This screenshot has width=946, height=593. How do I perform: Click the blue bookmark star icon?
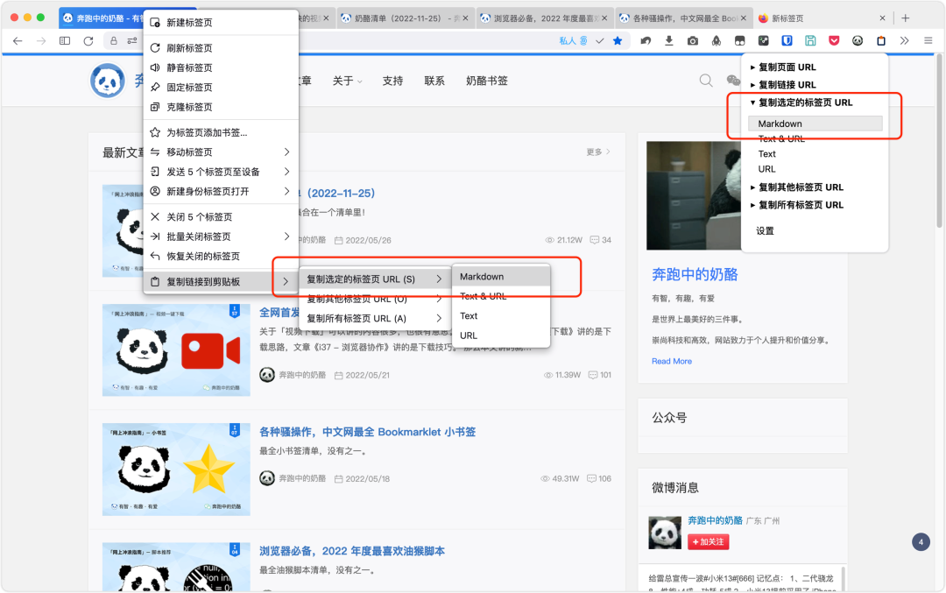618,41
